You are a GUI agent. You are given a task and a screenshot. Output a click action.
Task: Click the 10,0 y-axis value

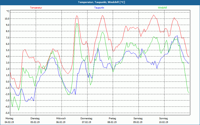(7, 18)
